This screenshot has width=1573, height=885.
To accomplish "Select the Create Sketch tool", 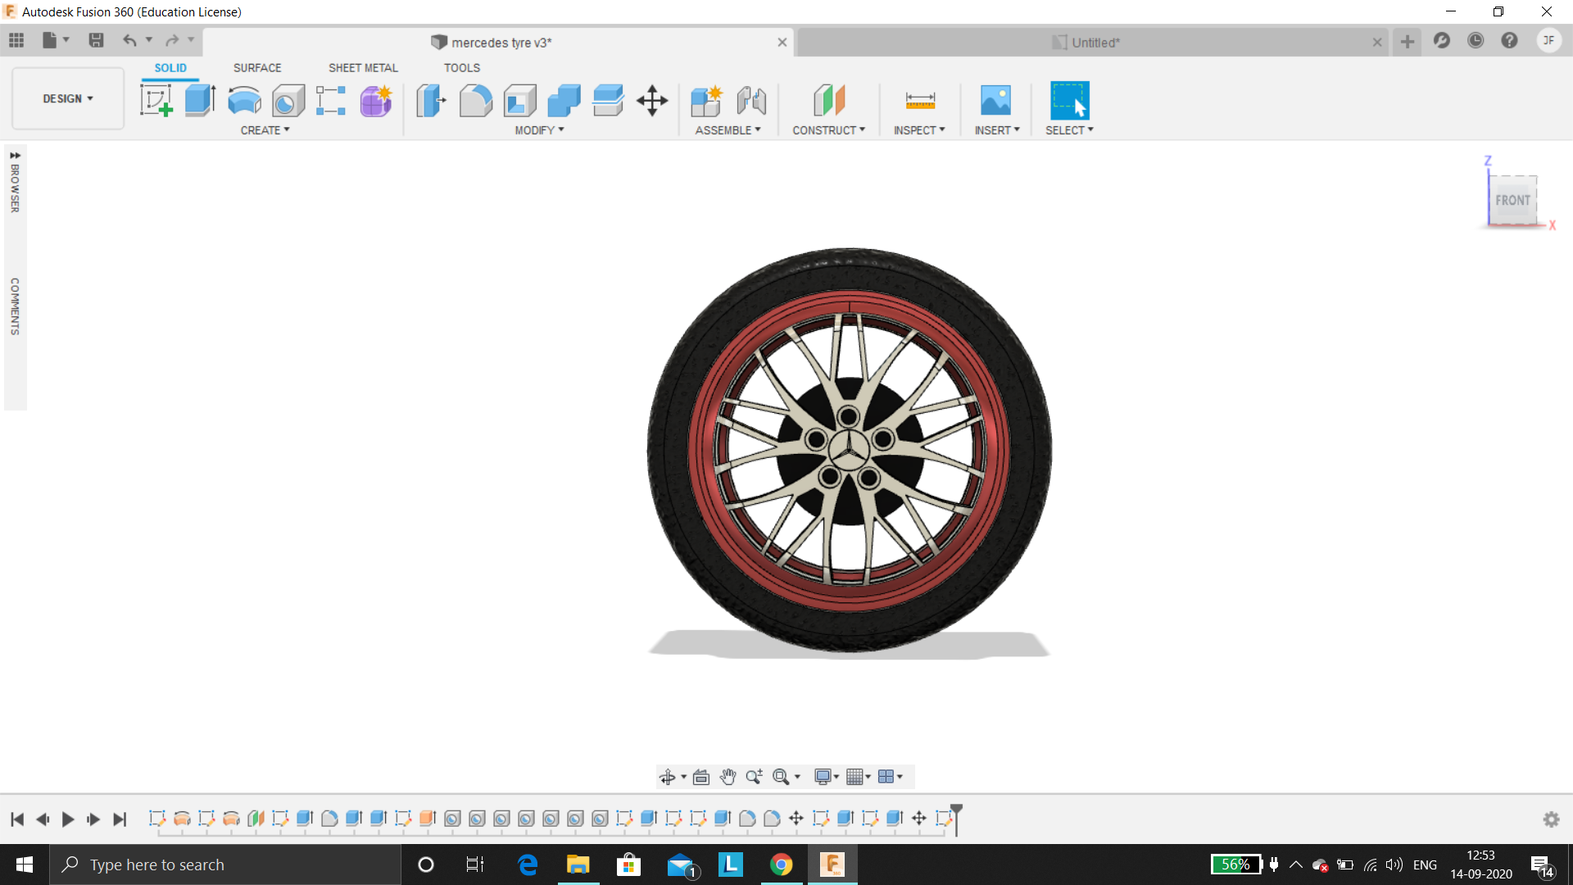I will 156,101.
